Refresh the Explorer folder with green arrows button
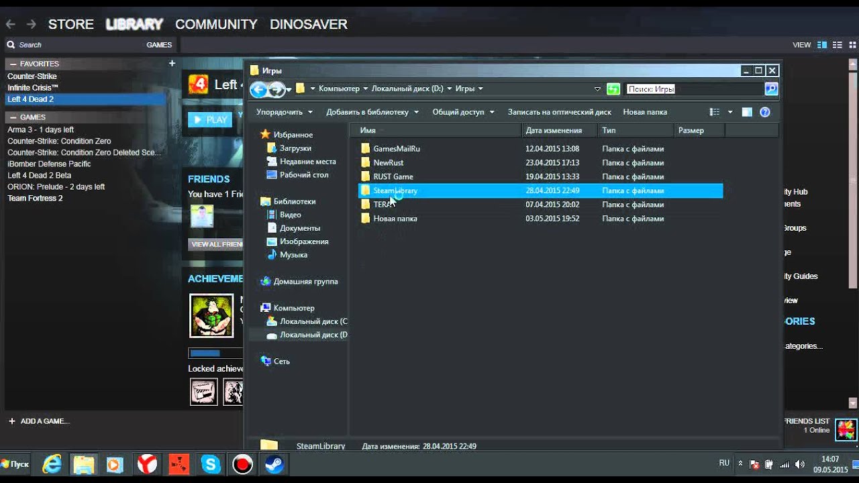Viewport: 859px width, 483px height. coord(613,89)
